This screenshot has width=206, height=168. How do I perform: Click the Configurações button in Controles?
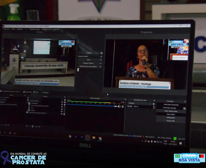point(171,118)
